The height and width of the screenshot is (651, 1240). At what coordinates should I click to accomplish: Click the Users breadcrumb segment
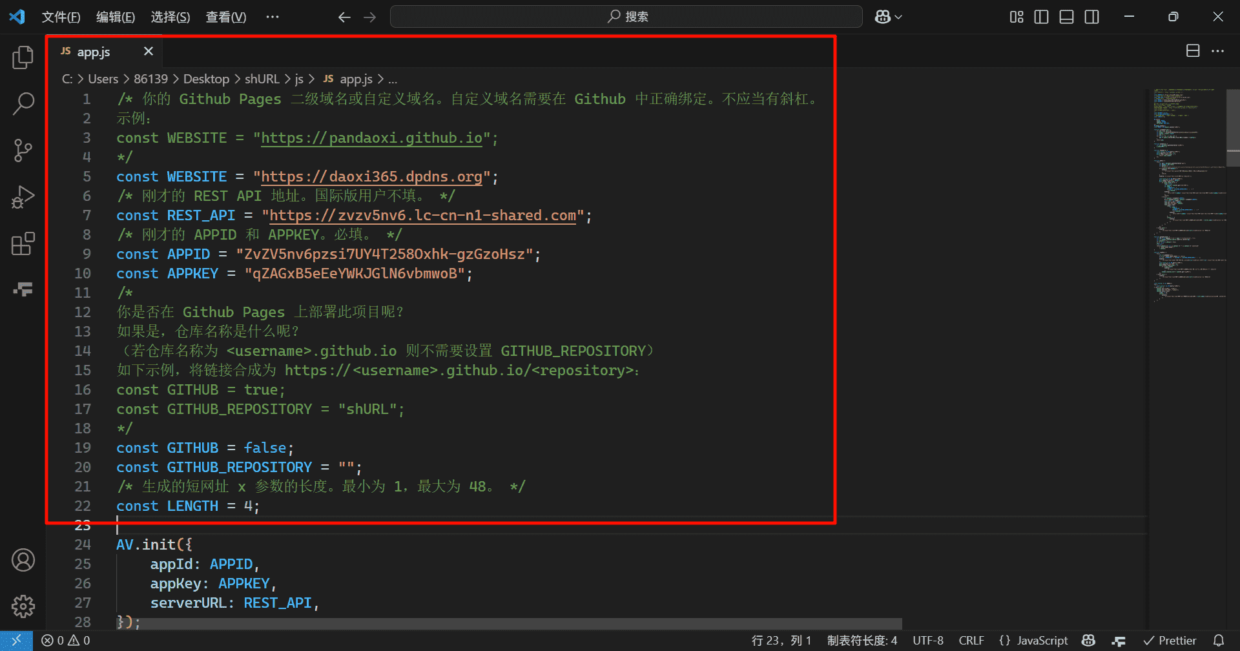click(x=103, y=79)
